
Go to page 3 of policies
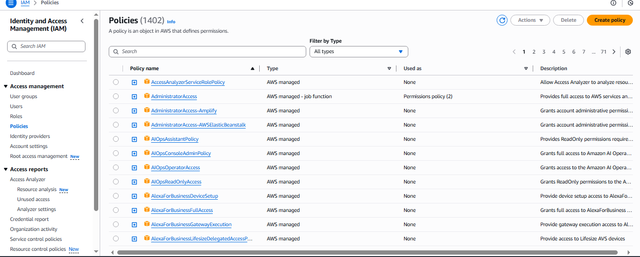[544, 52]
